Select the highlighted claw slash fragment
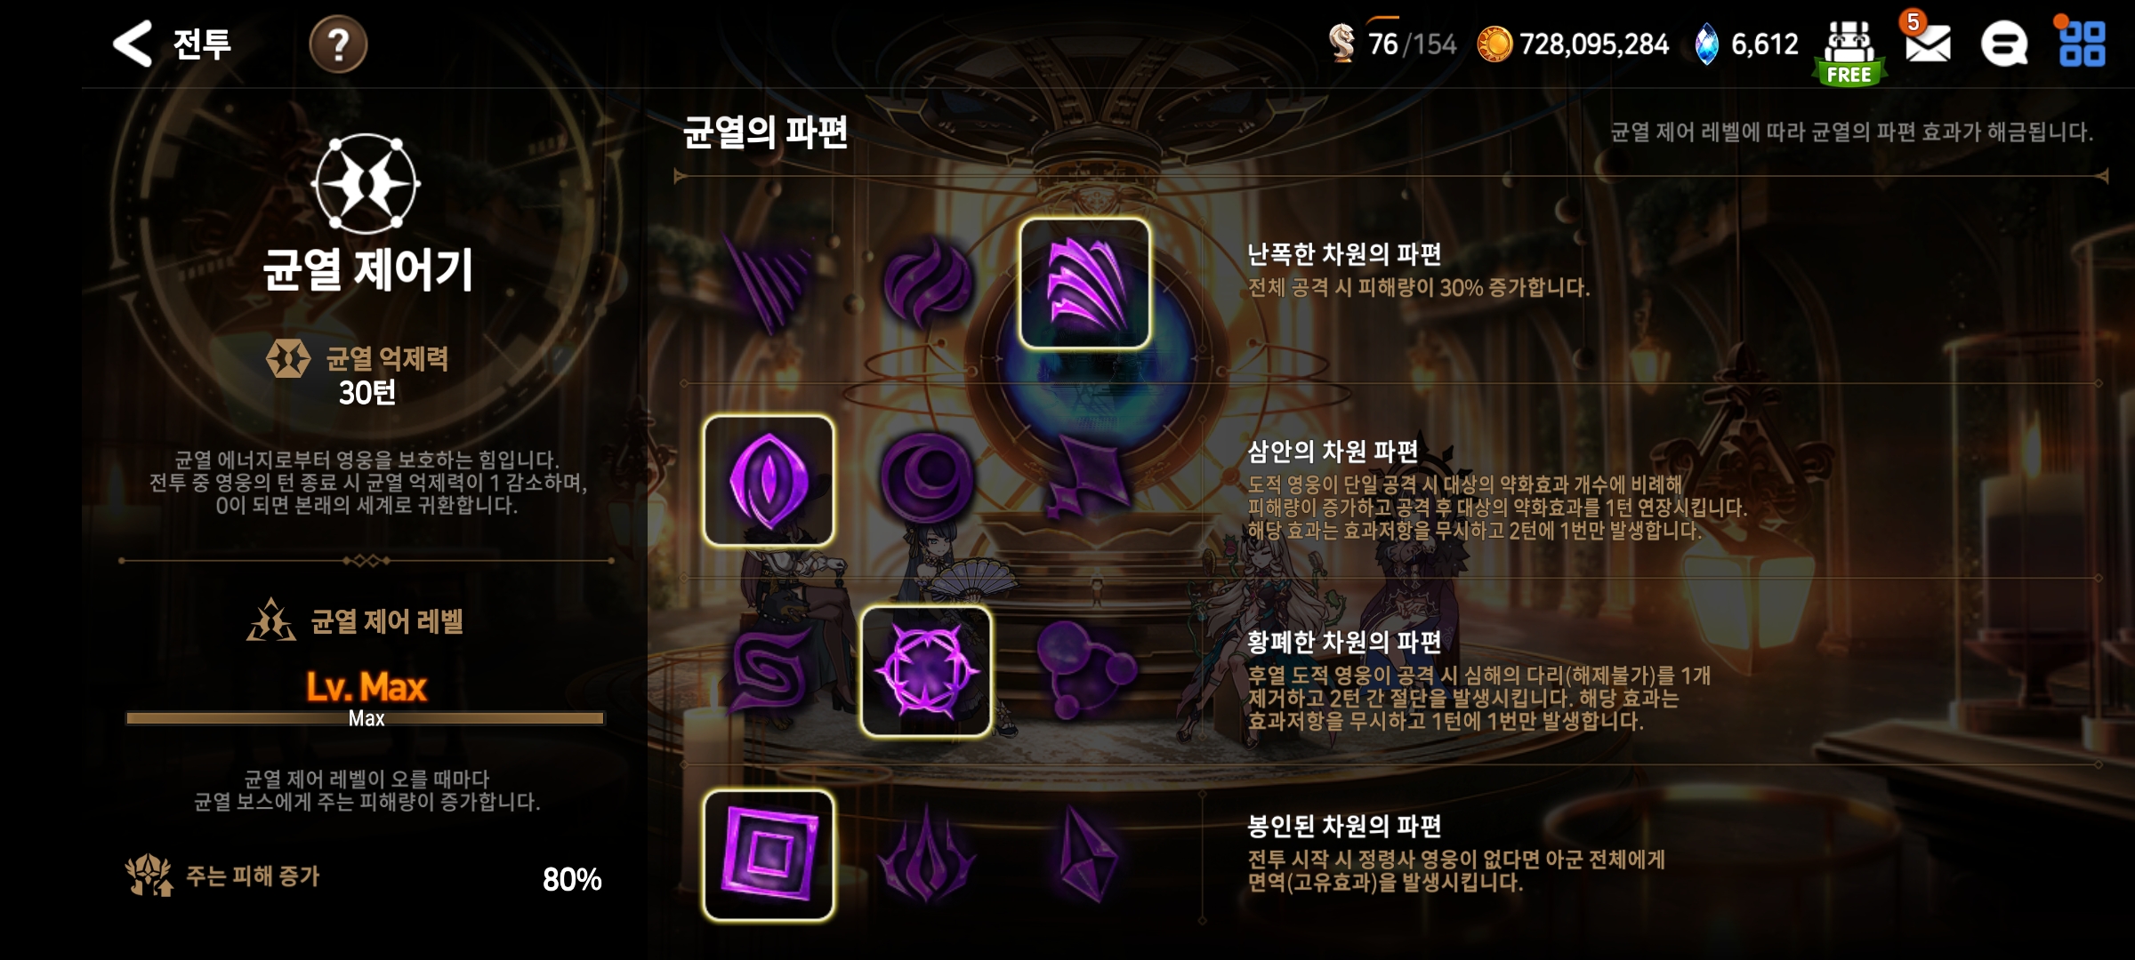2135x960 pixels. [x=1084, y=283]
